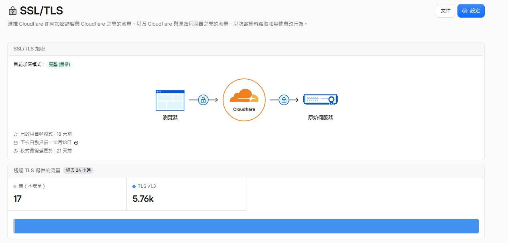
Task: Open the 文件 documentation button
Action: (445, 11)
